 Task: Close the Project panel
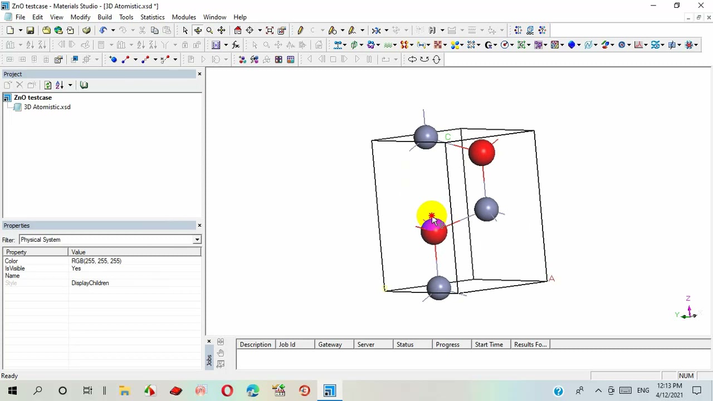[x=199, y=74]
